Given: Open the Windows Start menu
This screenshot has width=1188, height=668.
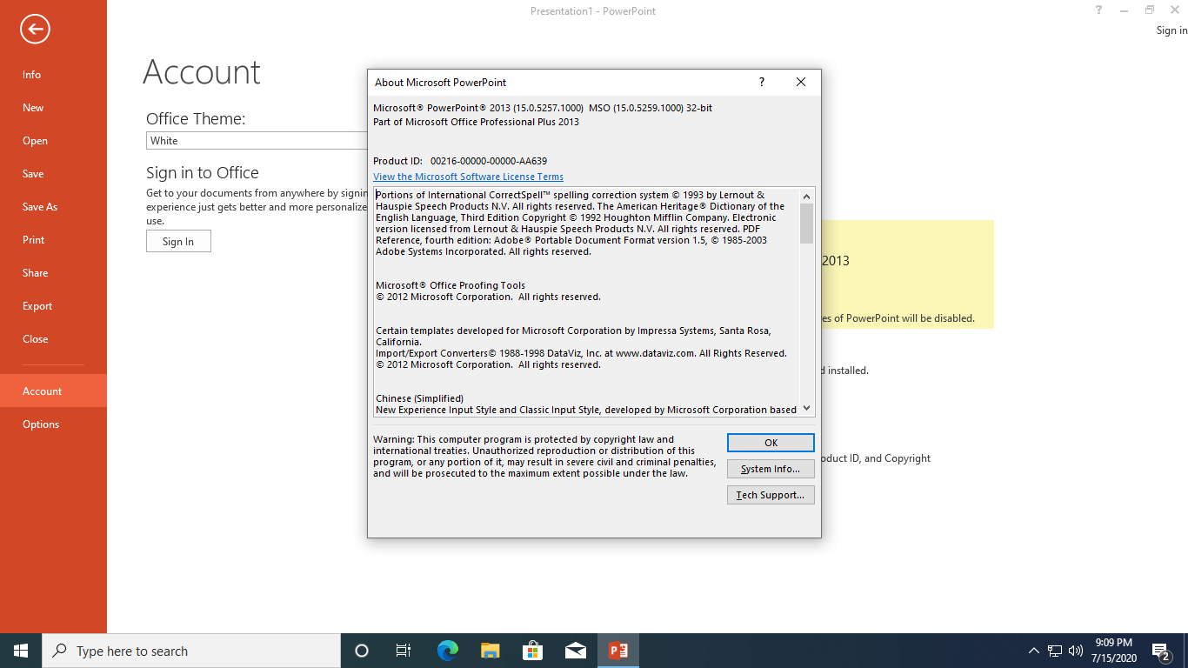Looking at the screenshot, I should 21,651.
